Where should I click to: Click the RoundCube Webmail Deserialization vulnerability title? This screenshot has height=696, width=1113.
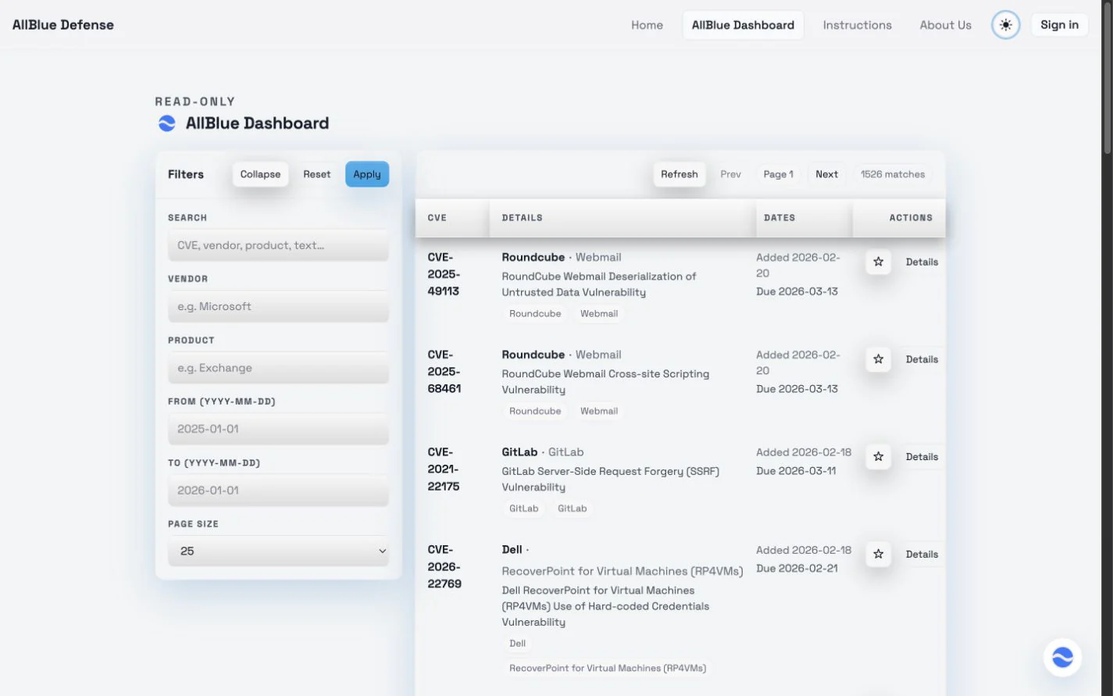pos(598,284)
